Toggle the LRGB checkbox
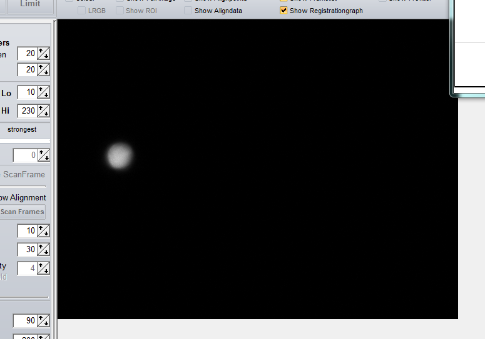The width and height of the screenshot is (485, 339). click(81, 11)
